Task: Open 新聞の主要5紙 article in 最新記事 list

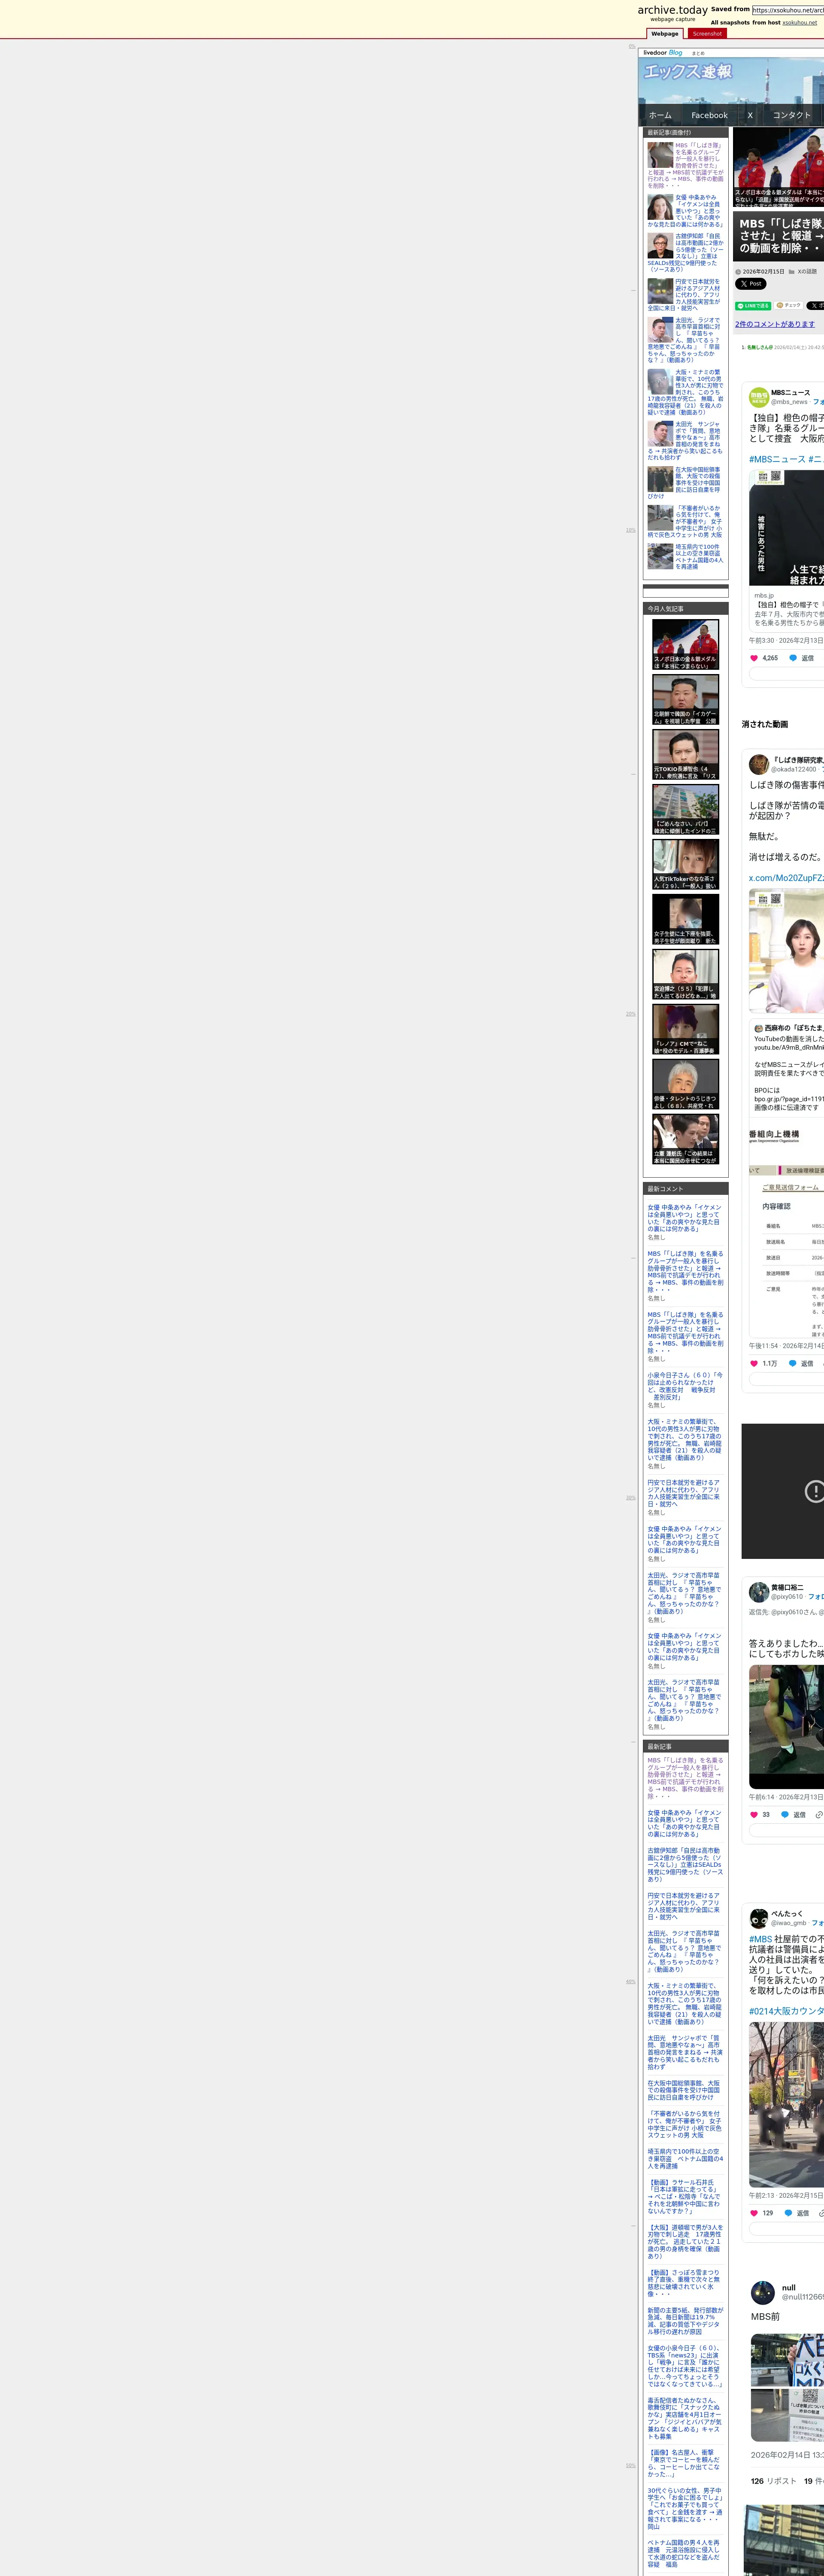Action: coord(685,2321)
